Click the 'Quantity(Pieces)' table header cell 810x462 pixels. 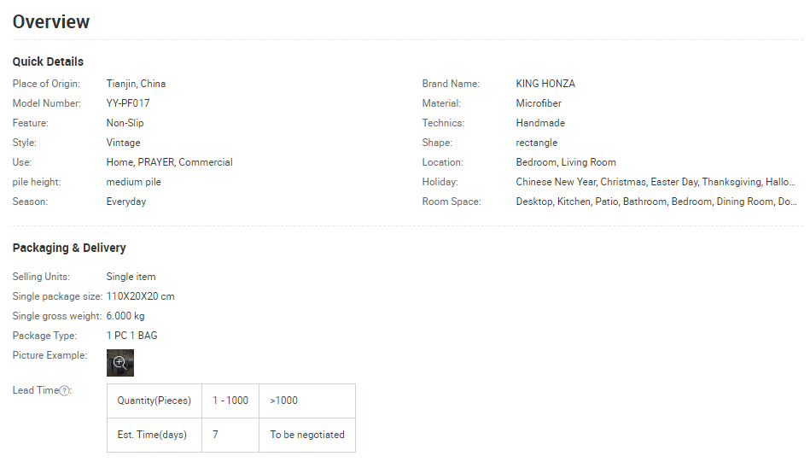point(154,401)
